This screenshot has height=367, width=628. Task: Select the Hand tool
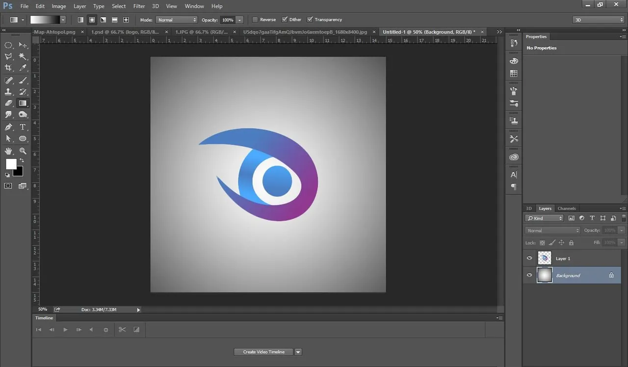[8, 151]
